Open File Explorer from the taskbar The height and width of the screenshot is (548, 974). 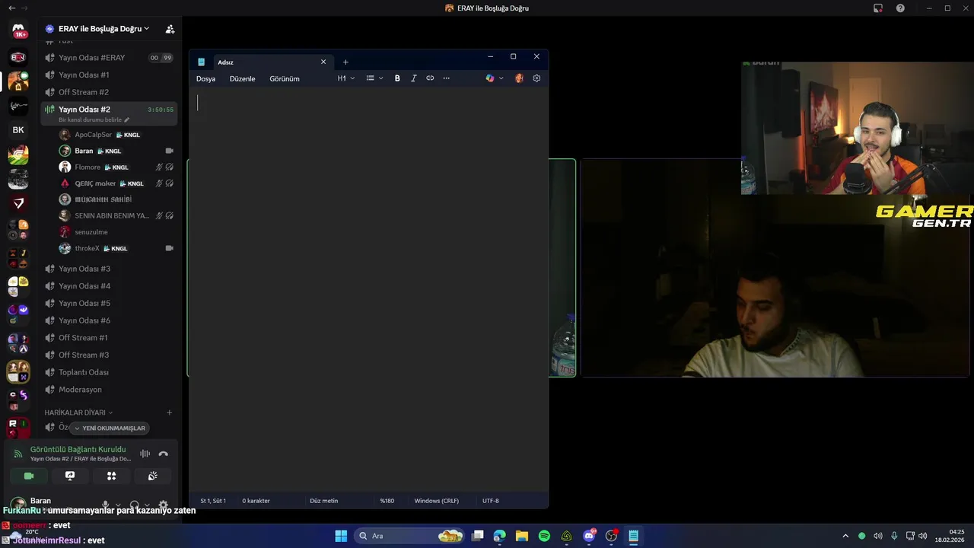pyautogui.click(x=522, y=536)
